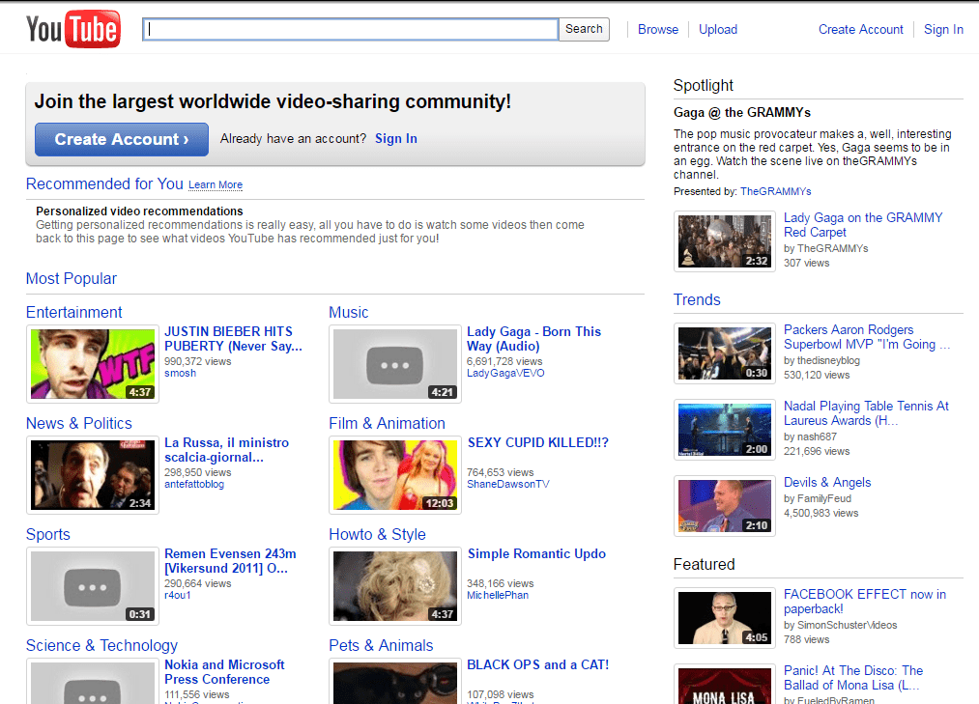Click Create Account in top header

[x=860, y=29]
